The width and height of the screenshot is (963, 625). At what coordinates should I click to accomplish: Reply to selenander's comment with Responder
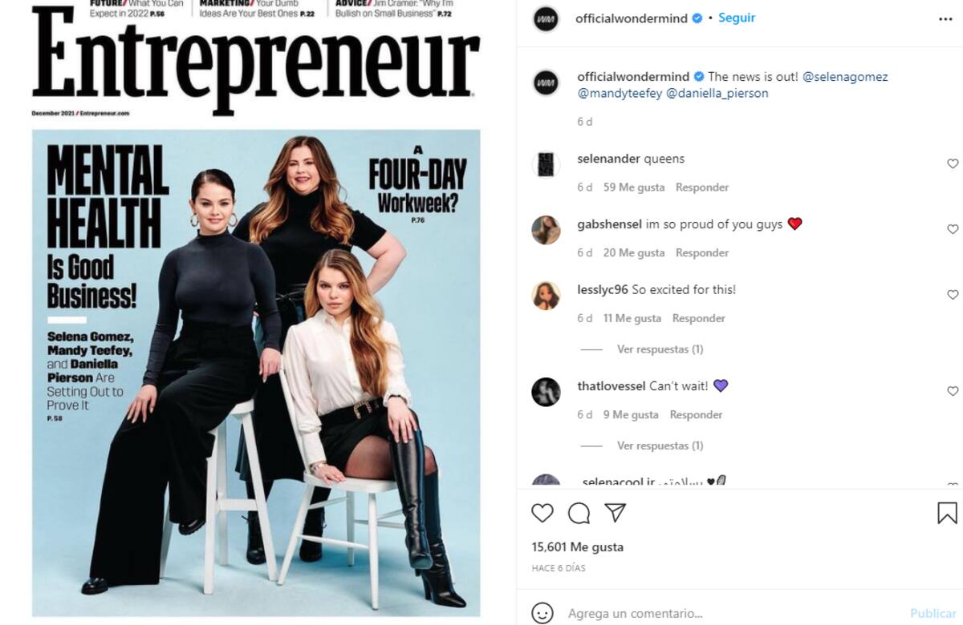702,187
